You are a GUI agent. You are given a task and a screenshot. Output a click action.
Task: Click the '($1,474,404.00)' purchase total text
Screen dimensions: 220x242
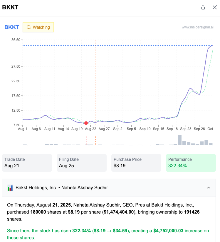119,212
